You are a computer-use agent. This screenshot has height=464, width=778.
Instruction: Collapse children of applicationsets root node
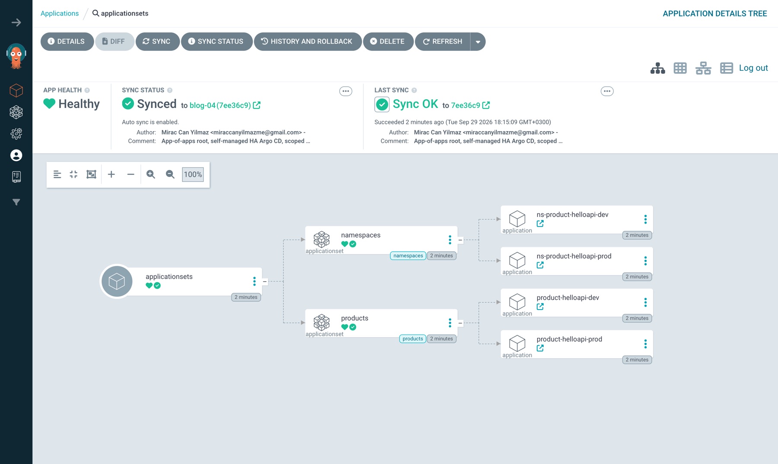tap(265, 281)
